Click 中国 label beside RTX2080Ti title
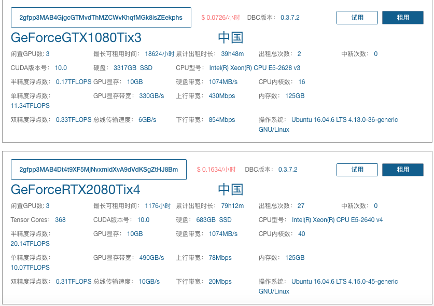This screenshot has height=306, width=434. click(x=230, y=189)
